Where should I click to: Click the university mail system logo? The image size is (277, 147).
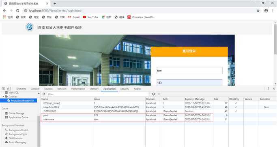tap(30, 27)
